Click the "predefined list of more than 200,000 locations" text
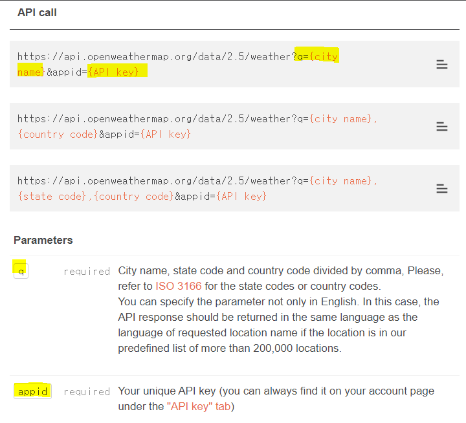The image size is (466, 423). 230,348
